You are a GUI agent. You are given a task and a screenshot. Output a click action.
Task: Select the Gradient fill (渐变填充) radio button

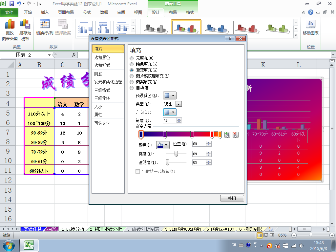pyautogui.click(x=132, y=70)
